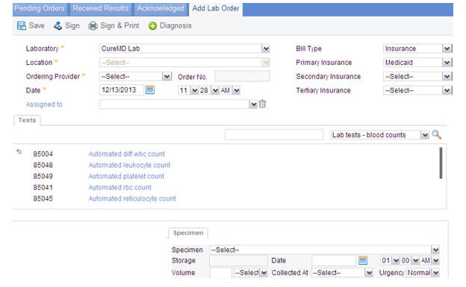This screenshot has width=466, height=287.
Task: Click the Order No. input field
Action: [x=242, y=76]
